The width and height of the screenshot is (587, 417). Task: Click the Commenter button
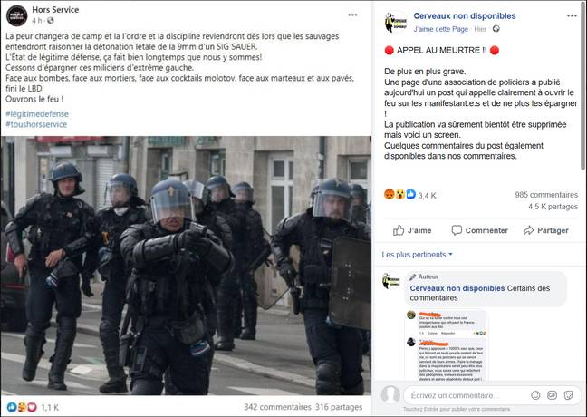480,230
